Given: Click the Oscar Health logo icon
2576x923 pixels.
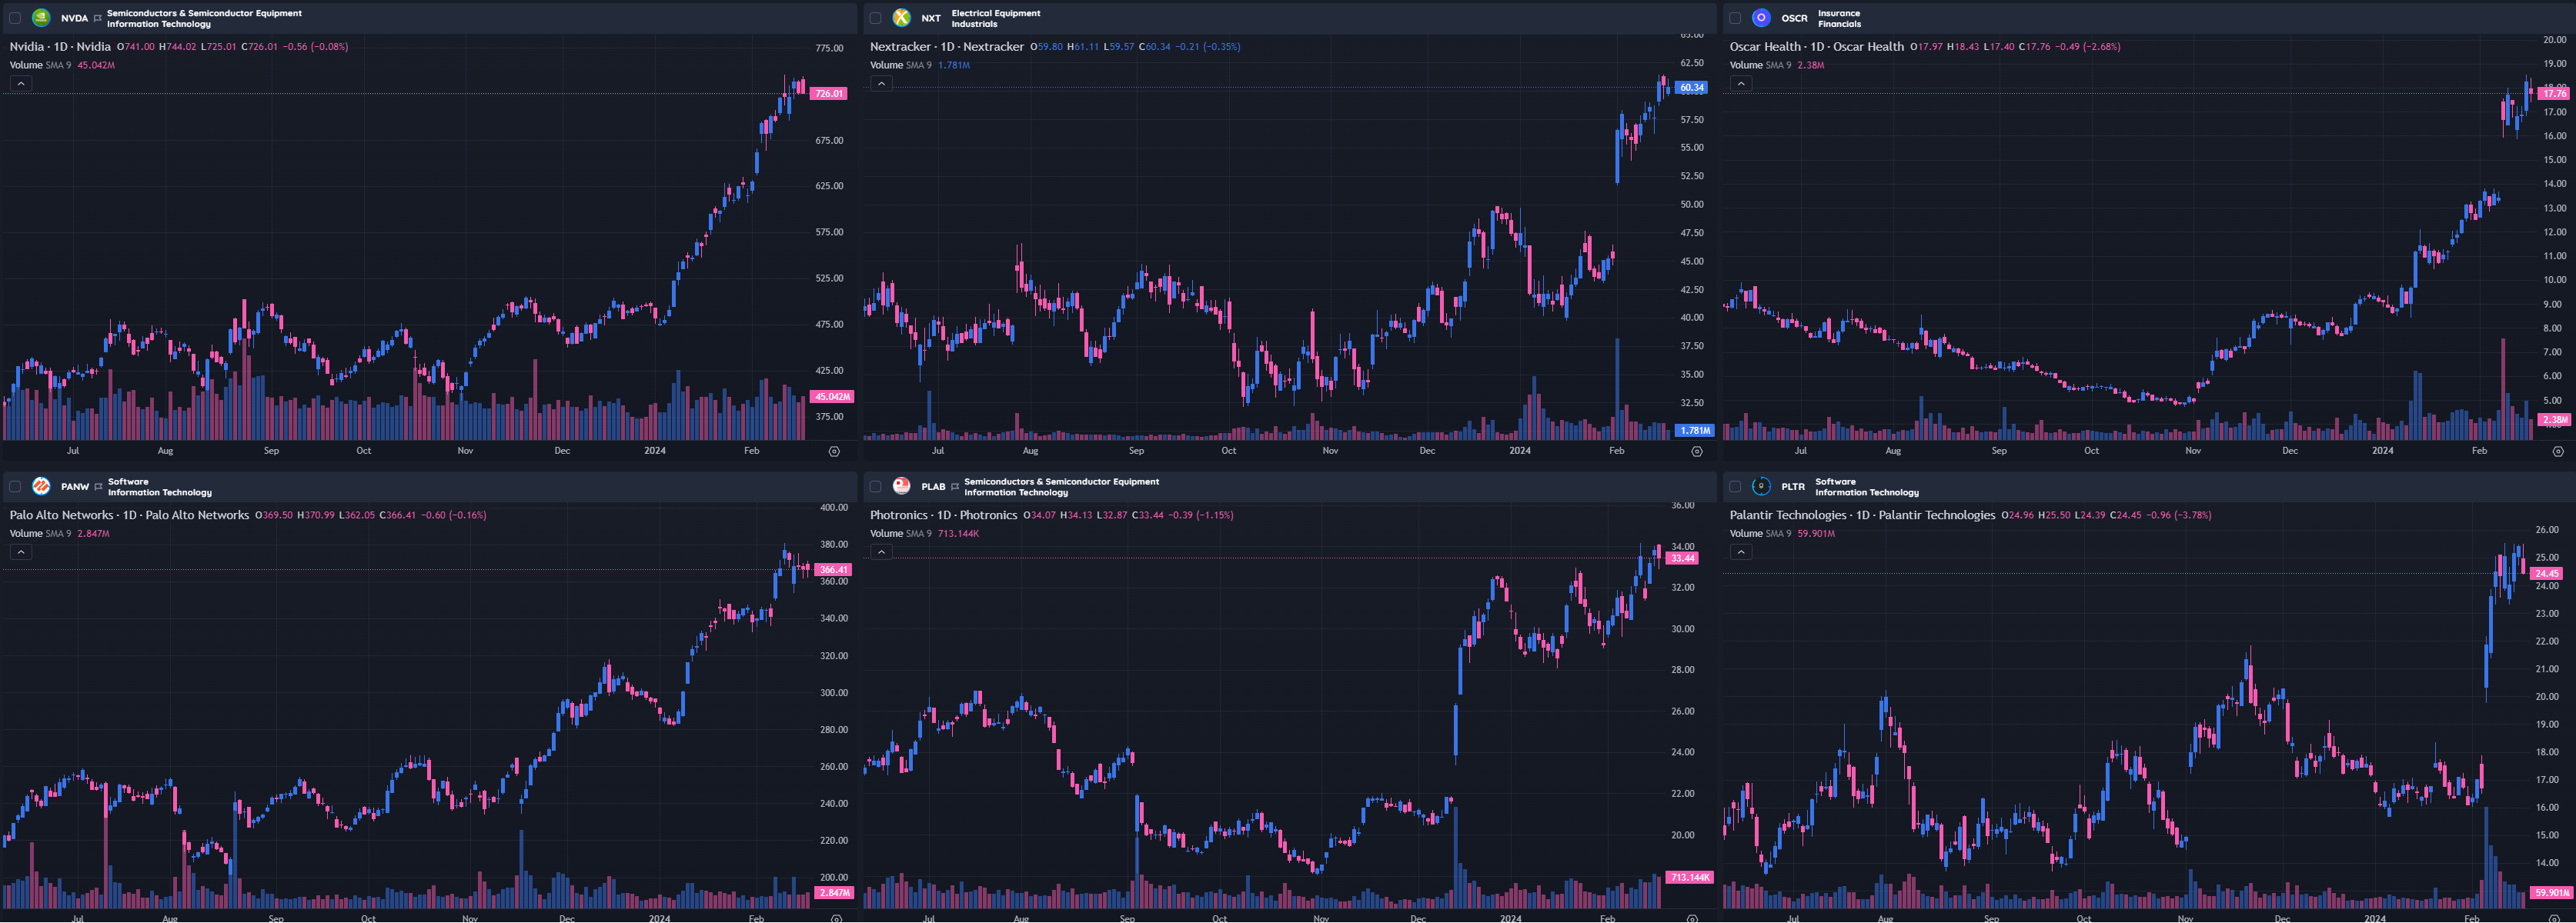Looking at the screenshot, I should pyautogui.click(x=1761, y=18).
